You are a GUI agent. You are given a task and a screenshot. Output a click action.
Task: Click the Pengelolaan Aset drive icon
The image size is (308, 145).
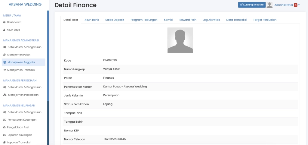pos(4,127)
